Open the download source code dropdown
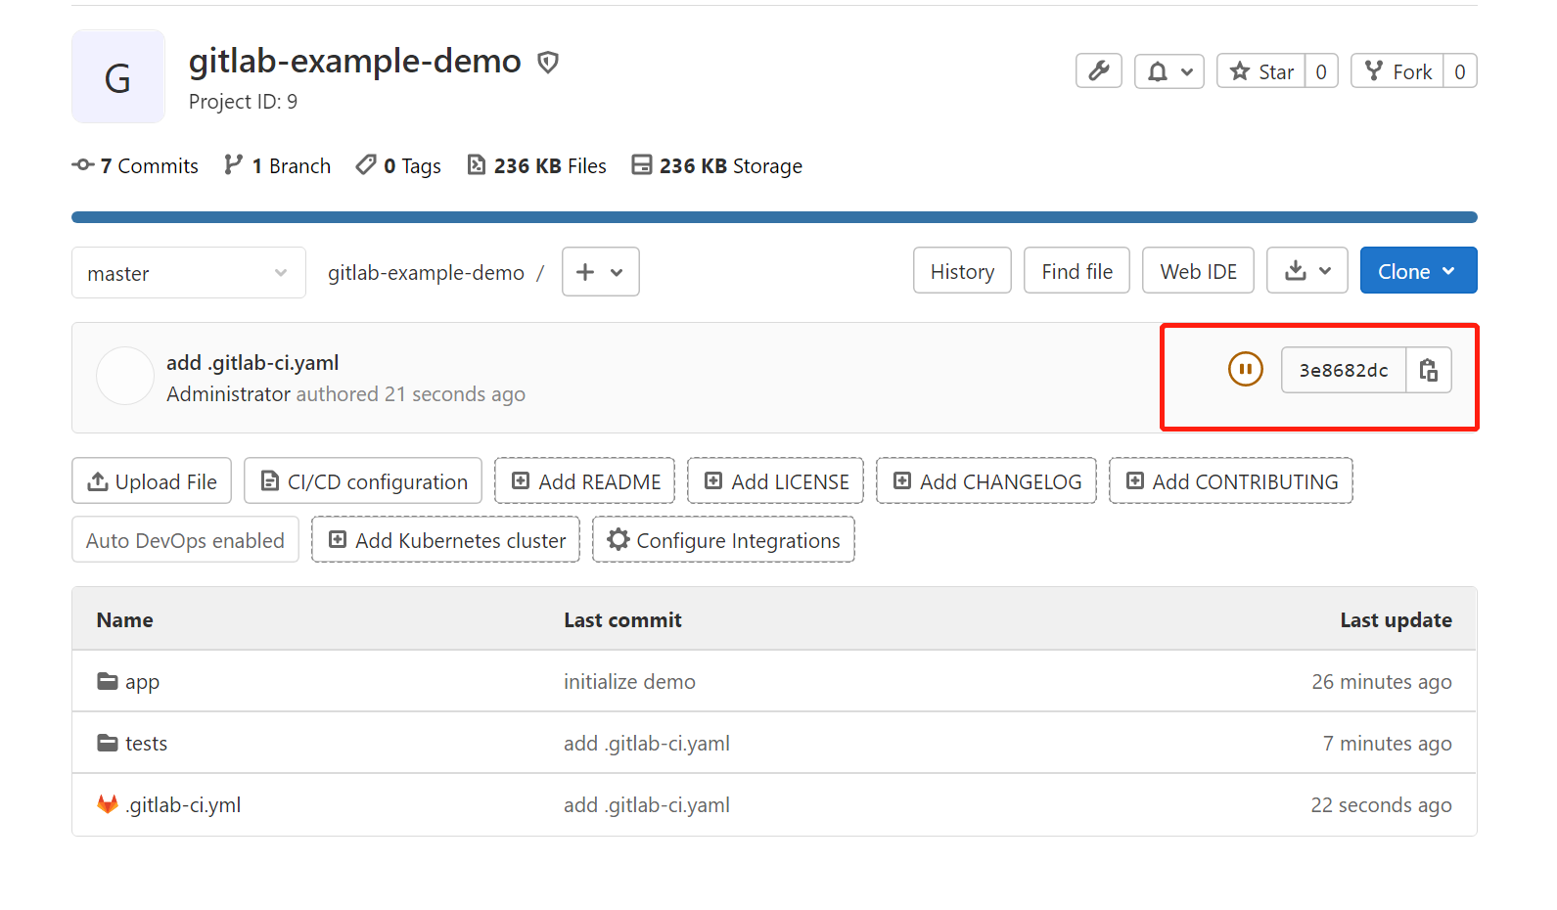 1307,271
